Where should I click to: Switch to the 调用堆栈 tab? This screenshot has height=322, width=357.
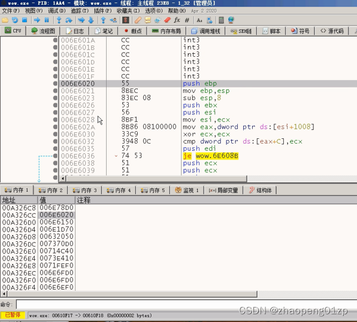pyautogui.click(x=206, y=31)
